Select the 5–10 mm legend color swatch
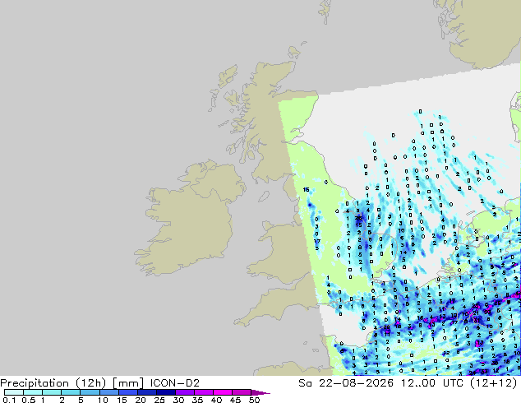The height and width of the screenshot is (403, 521). coord(90,392)
